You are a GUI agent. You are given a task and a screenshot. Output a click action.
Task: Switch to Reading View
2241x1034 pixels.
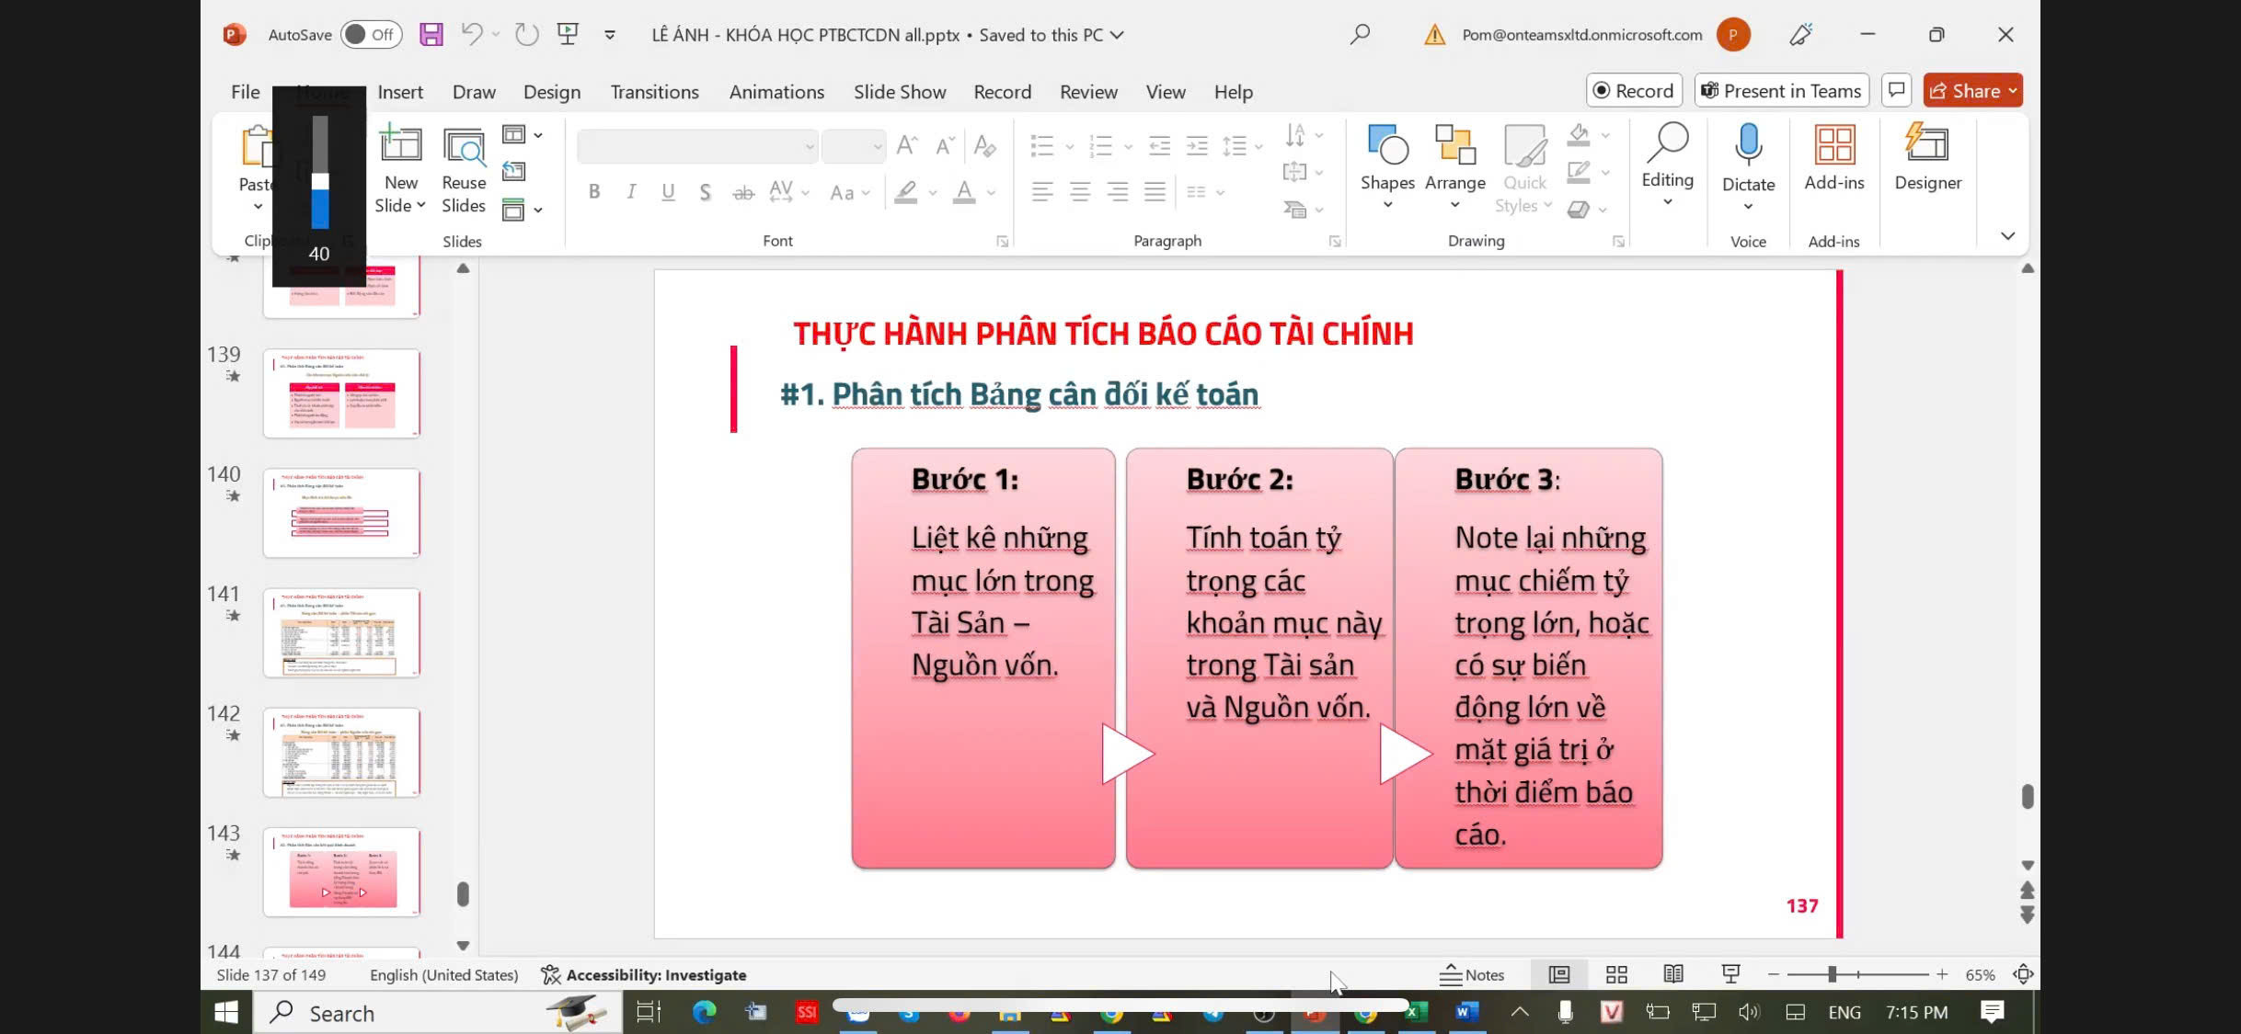click(x=1673, y=974)
